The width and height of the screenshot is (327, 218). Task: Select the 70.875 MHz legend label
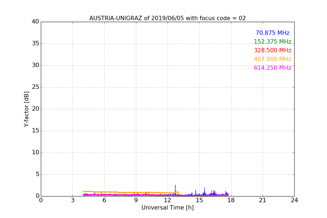[272, 33]
